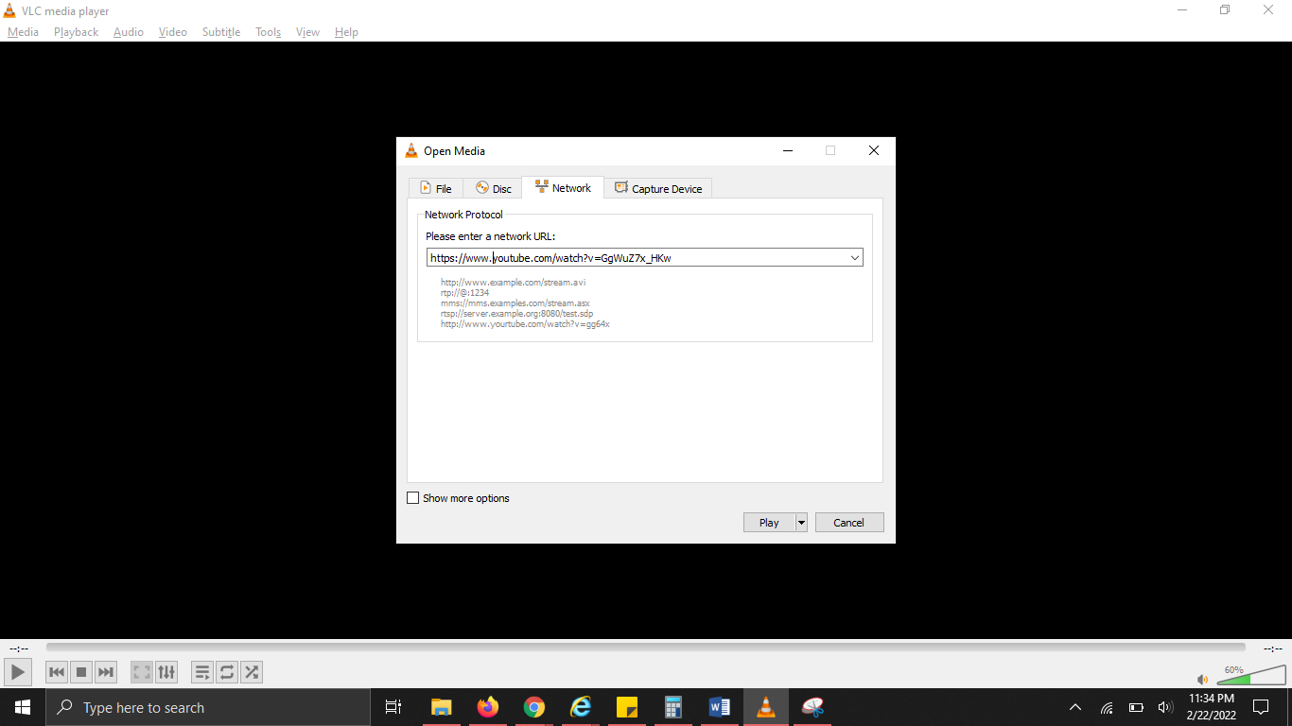The image size is (1292, 726).
Task: Open the Playback menu
Action: point(76,32)
